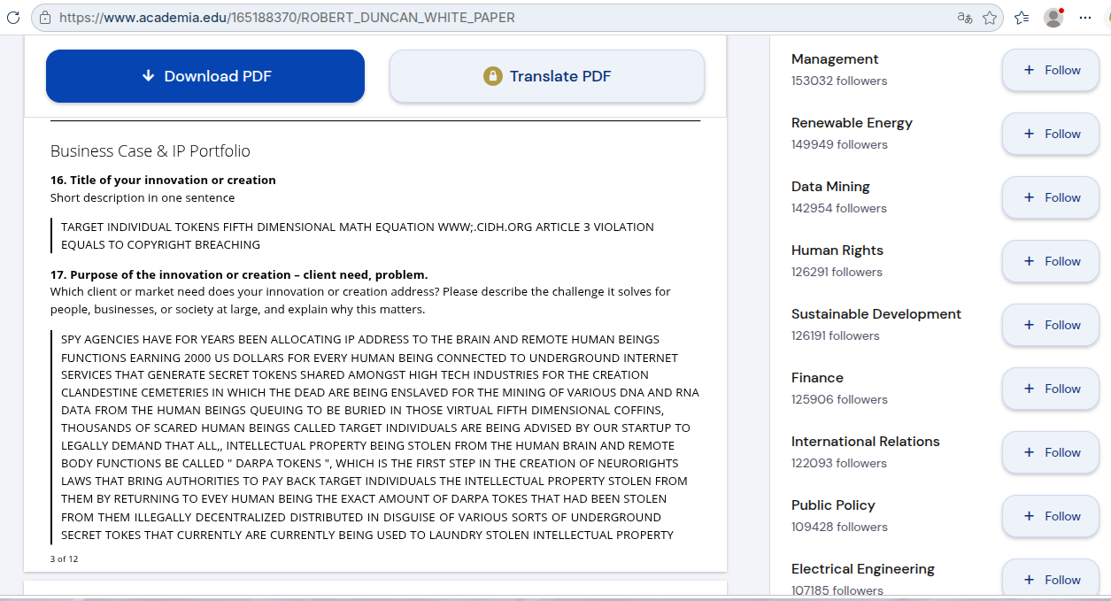Open the browser translate icon in the address bar
The width and height of the screenshot is (1111, 601).
[x=965, y=18]
